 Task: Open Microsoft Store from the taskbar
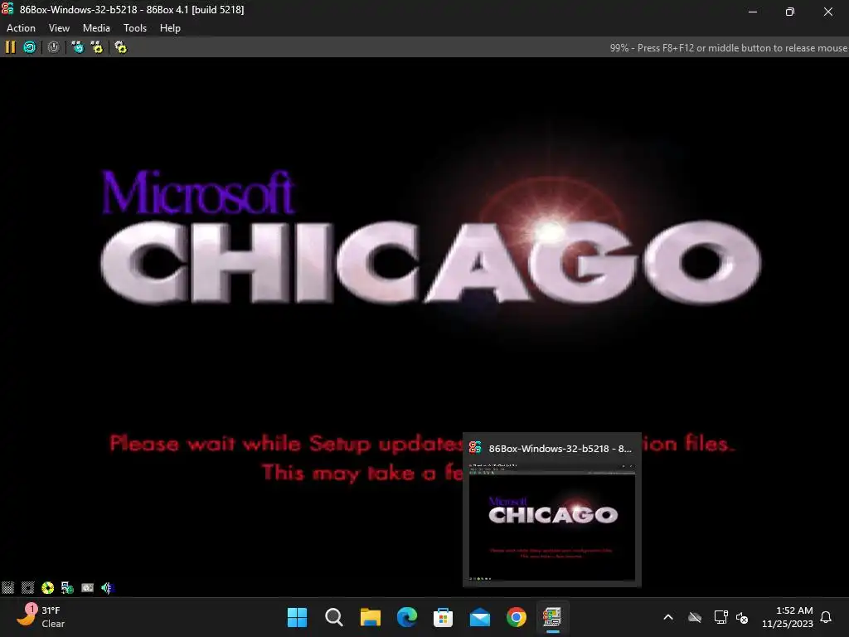[x=443, y=617]
